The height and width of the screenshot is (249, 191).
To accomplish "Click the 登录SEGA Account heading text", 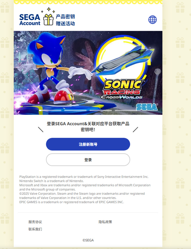I will [88, 127].
